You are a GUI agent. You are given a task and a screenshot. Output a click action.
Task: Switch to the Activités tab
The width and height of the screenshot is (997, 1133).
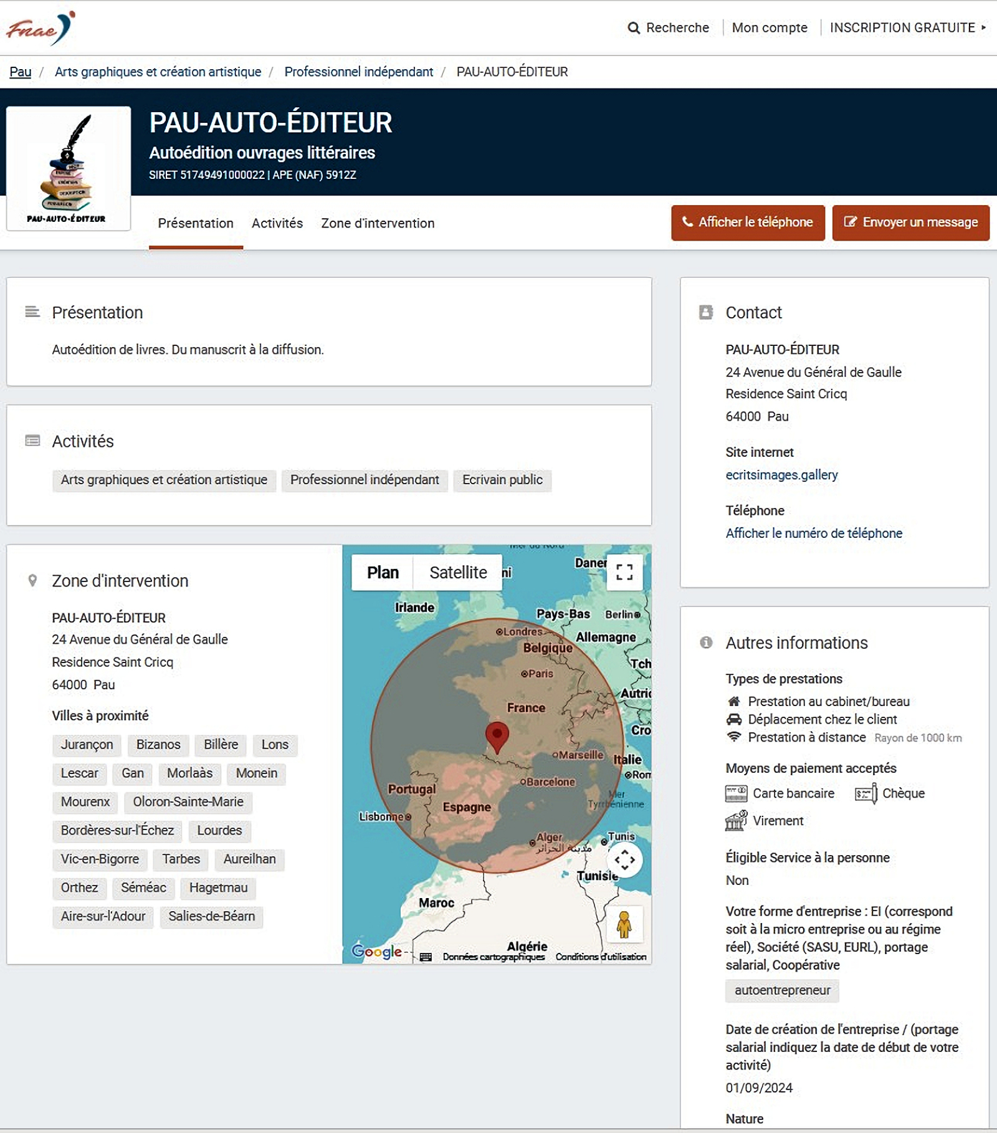[277, 223]
